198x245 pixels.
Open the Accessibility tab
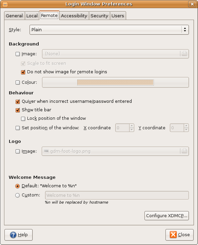pos(74,16)
